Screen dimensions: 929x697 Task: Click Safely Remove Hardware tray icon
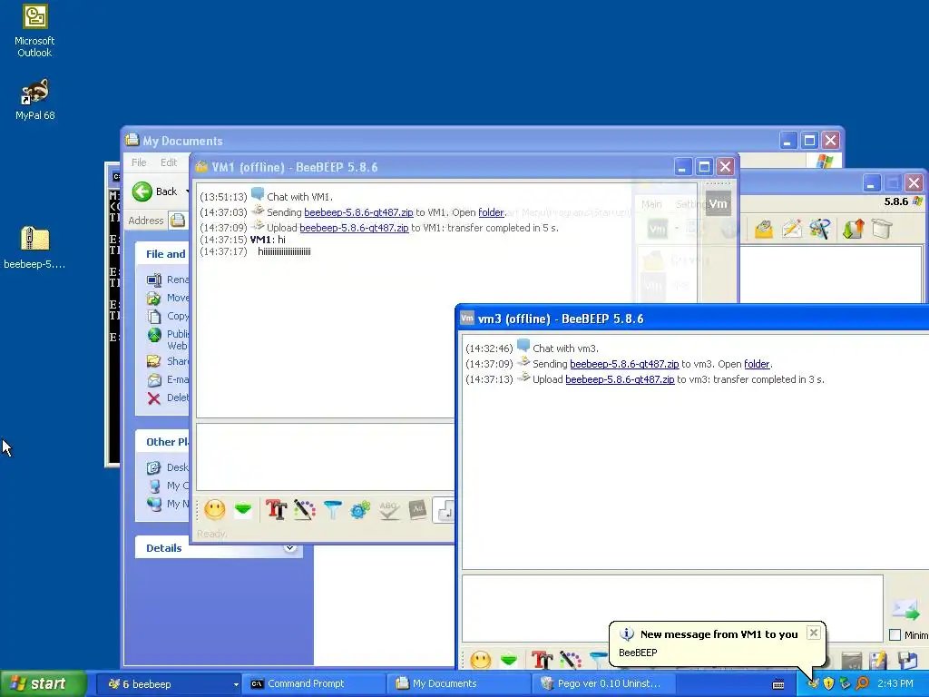(846, 684)
